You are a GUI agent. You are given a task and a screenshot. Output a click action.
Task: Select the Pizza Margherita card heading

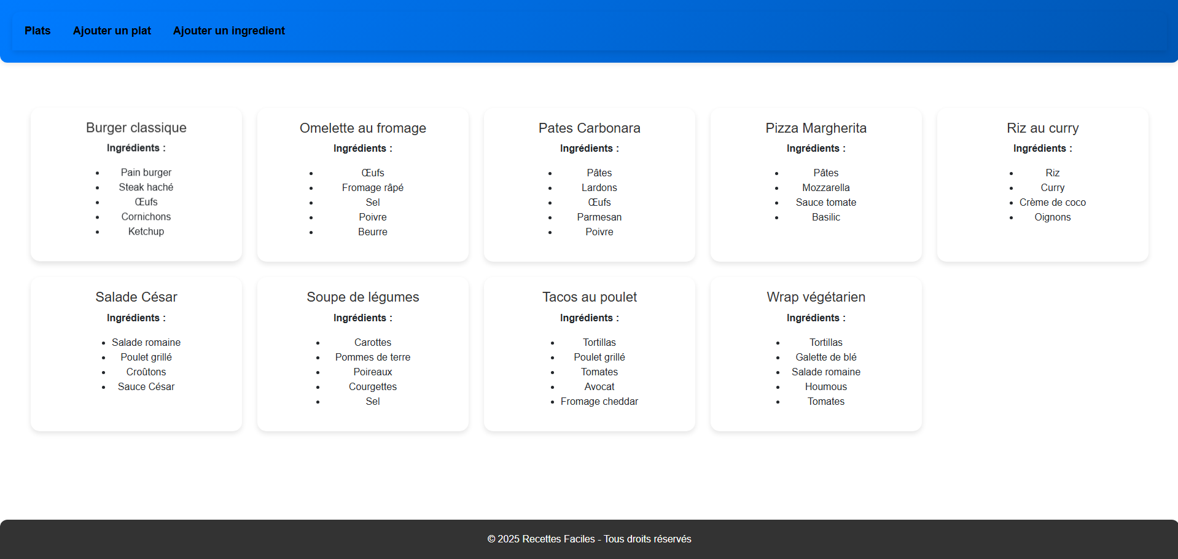[816, 128]
